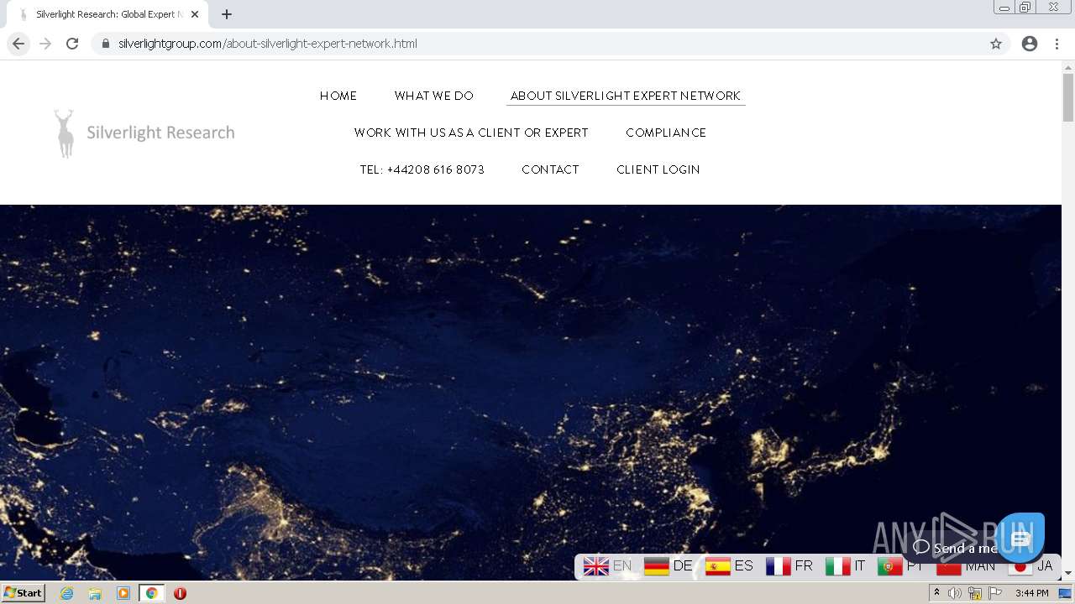Switch language to Italian via IT flag

[845, 566]
